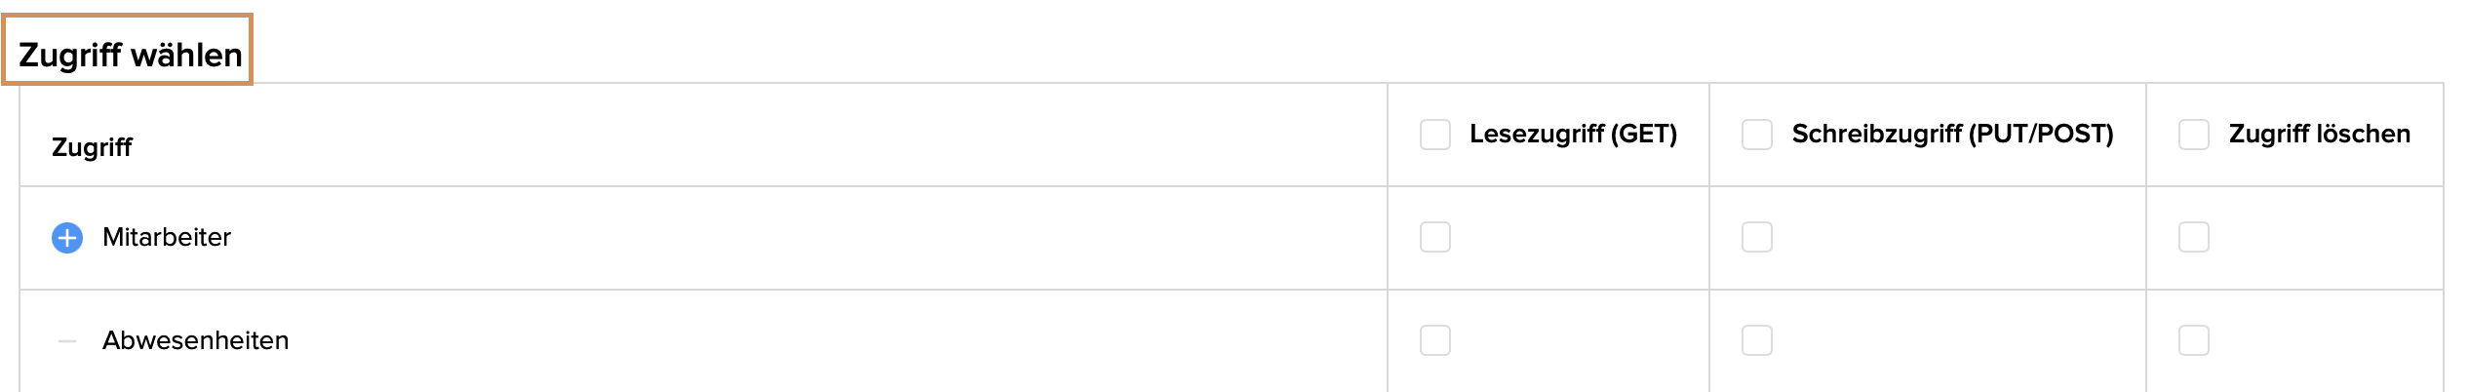Check the Zugriff löschen header checkbox
This screenshot has height=392, width=2469.
[2193, 135]
